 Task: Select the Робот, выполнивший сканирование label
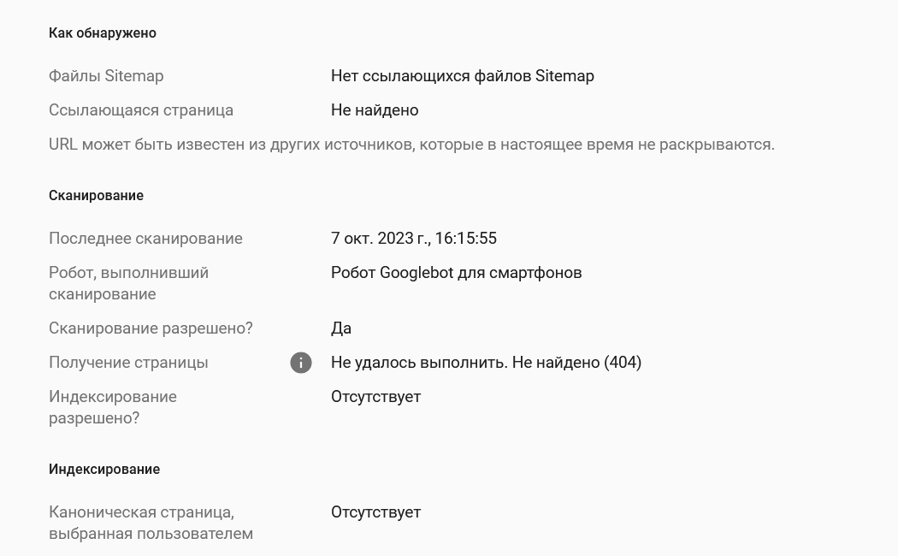click(x=128, y=283)
